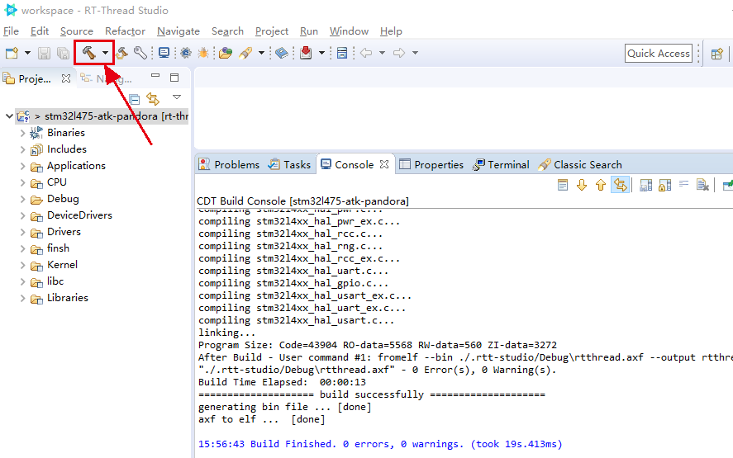Open the Forward history dropdown arrow
This screenshot has width=733, height=458.
[x=415, y=53]
